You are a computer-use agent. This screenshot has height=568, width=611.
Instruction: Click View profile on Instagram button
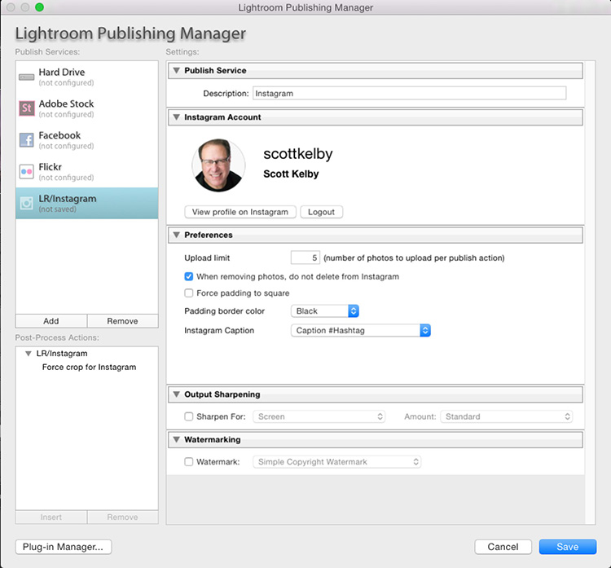tap(240, 212)
